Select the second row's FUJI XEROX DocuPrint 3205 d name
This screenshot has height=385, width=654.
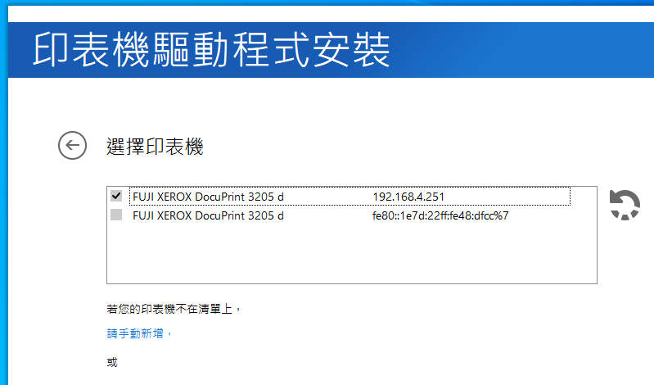(208, 215)
